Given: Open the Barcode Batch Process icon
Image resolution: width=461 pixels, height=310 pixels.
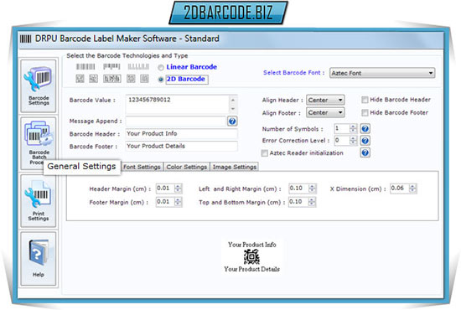Looking at the screenshot, I should pos(39,143).
